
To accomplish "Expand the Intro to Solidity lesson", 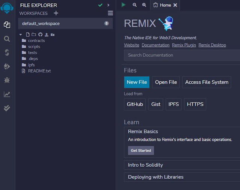I will click(182, 165).
